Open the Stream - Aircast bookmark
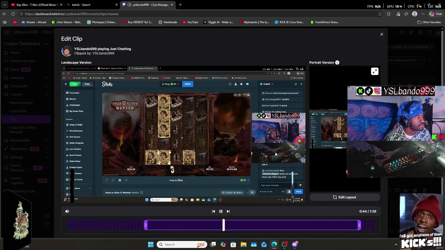445x250 pixels. (x=34, y=22)
